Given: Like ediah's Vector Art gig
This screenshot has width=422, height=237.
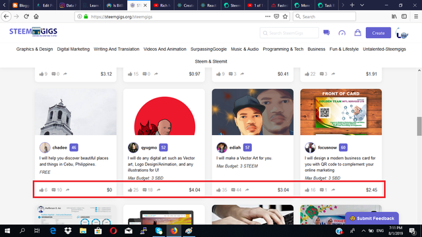Looking at the screenshot, I should [x=218, y=190].
